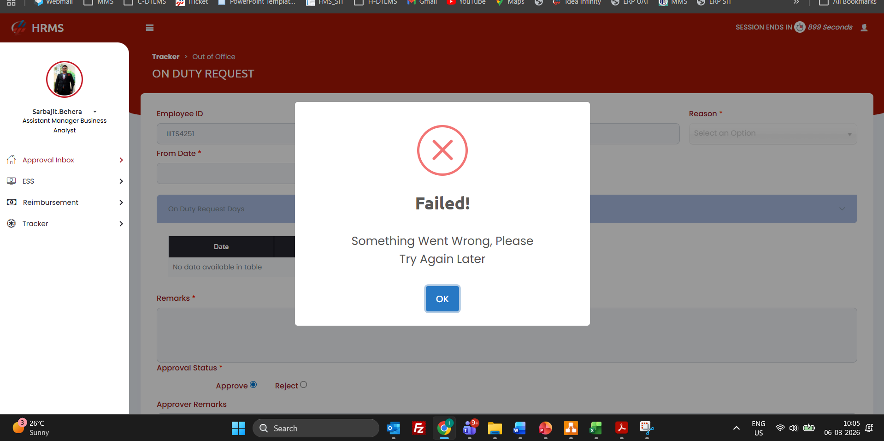The image size is (884, 441).
Task: Open Excel from the taskbar
Action: point(596,428)
